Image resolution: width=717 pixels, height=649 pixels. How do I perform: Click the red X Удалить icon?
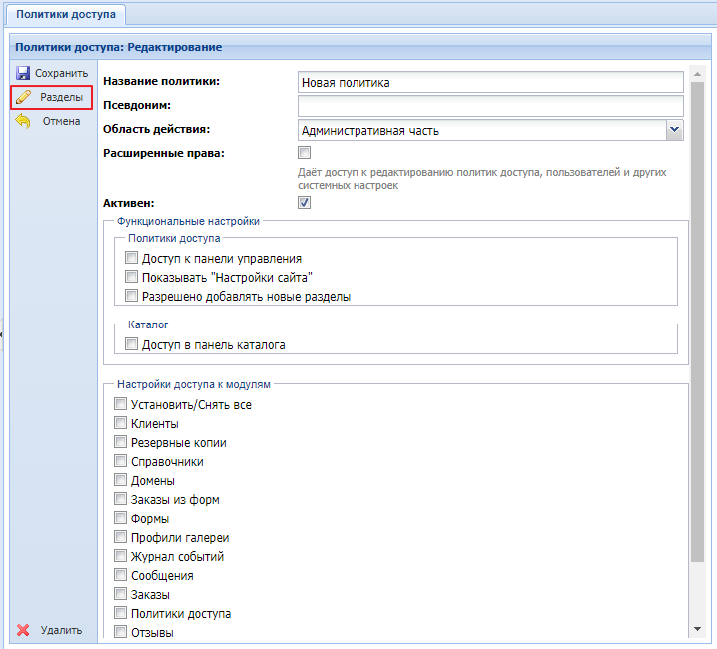click(23, 630)
